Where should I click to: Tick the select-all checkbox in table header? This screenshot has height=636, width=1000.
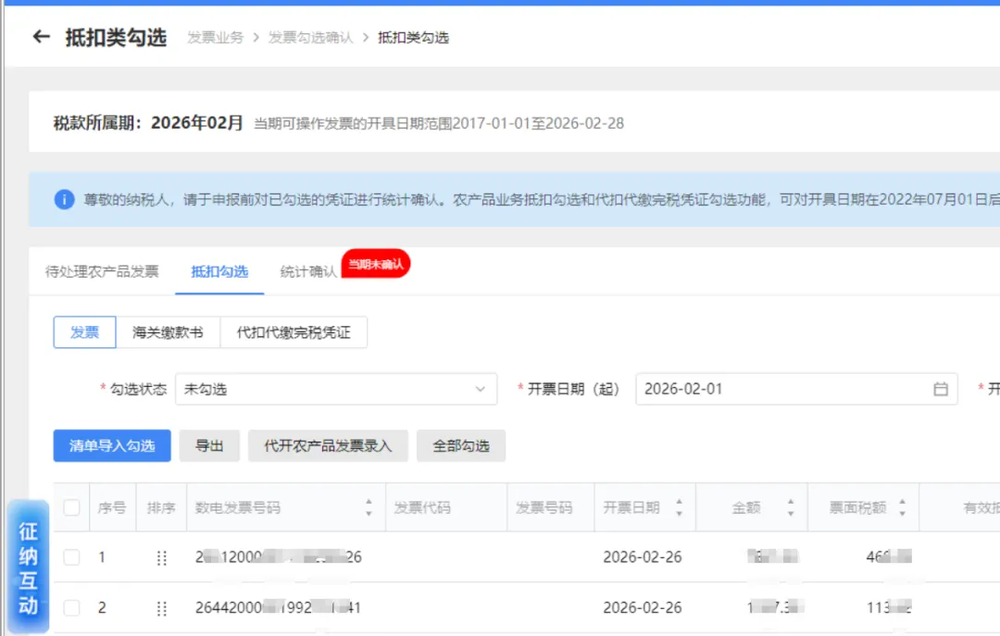71,507
